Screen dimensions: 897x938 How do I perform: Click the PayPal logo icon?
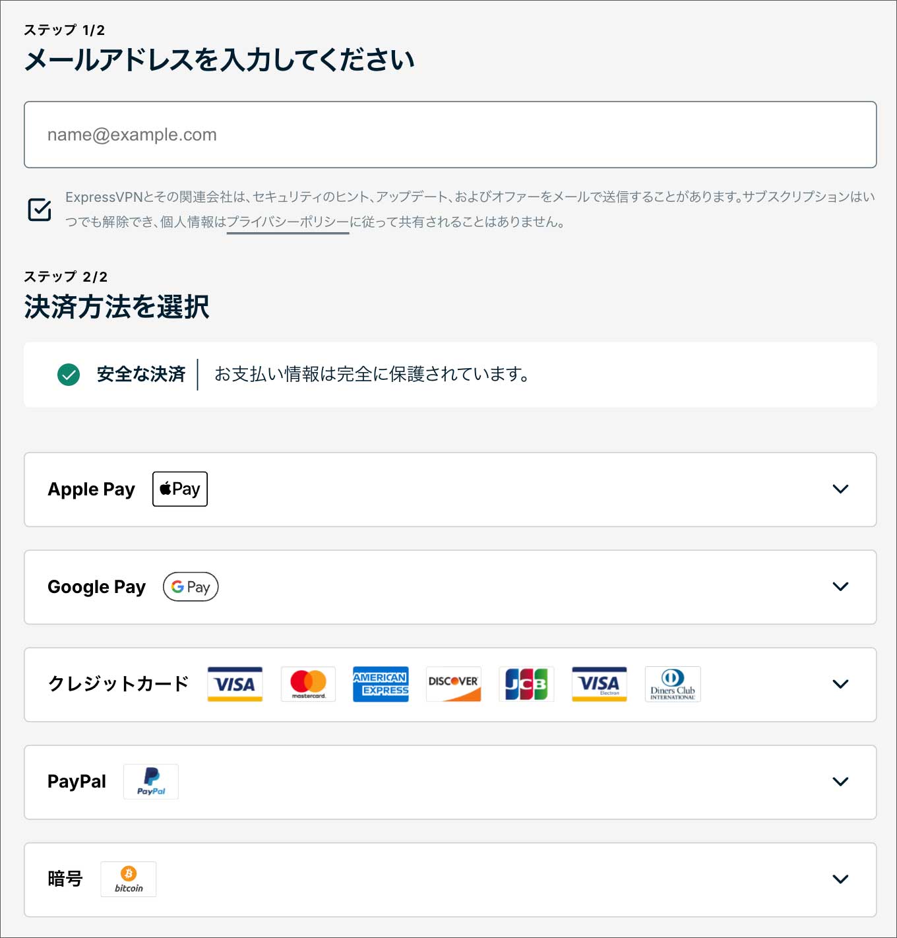(151, 782)
